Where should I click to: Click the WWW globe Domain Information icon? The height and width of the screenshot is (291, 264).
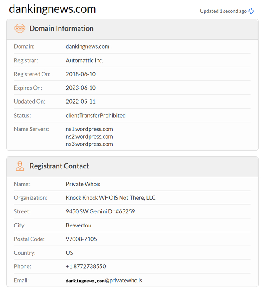(20, 28)
